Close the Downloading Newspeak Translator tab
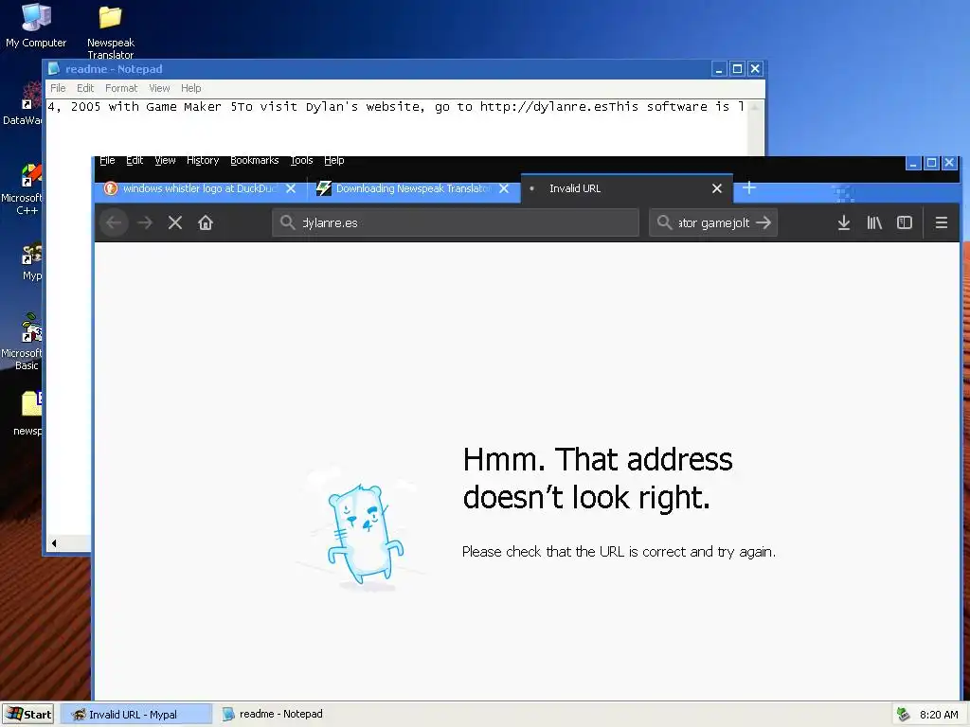This screenshot has height=727, width=970. coord(504,188)
